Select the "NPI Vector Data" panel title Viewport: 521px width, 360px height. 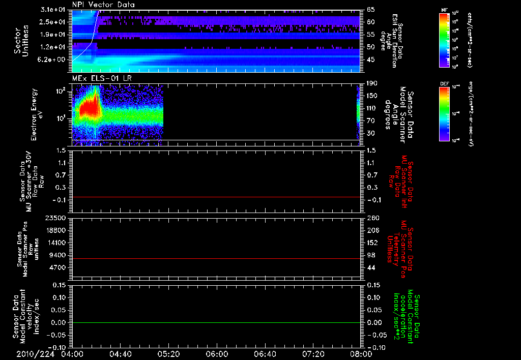click(103, 5)
